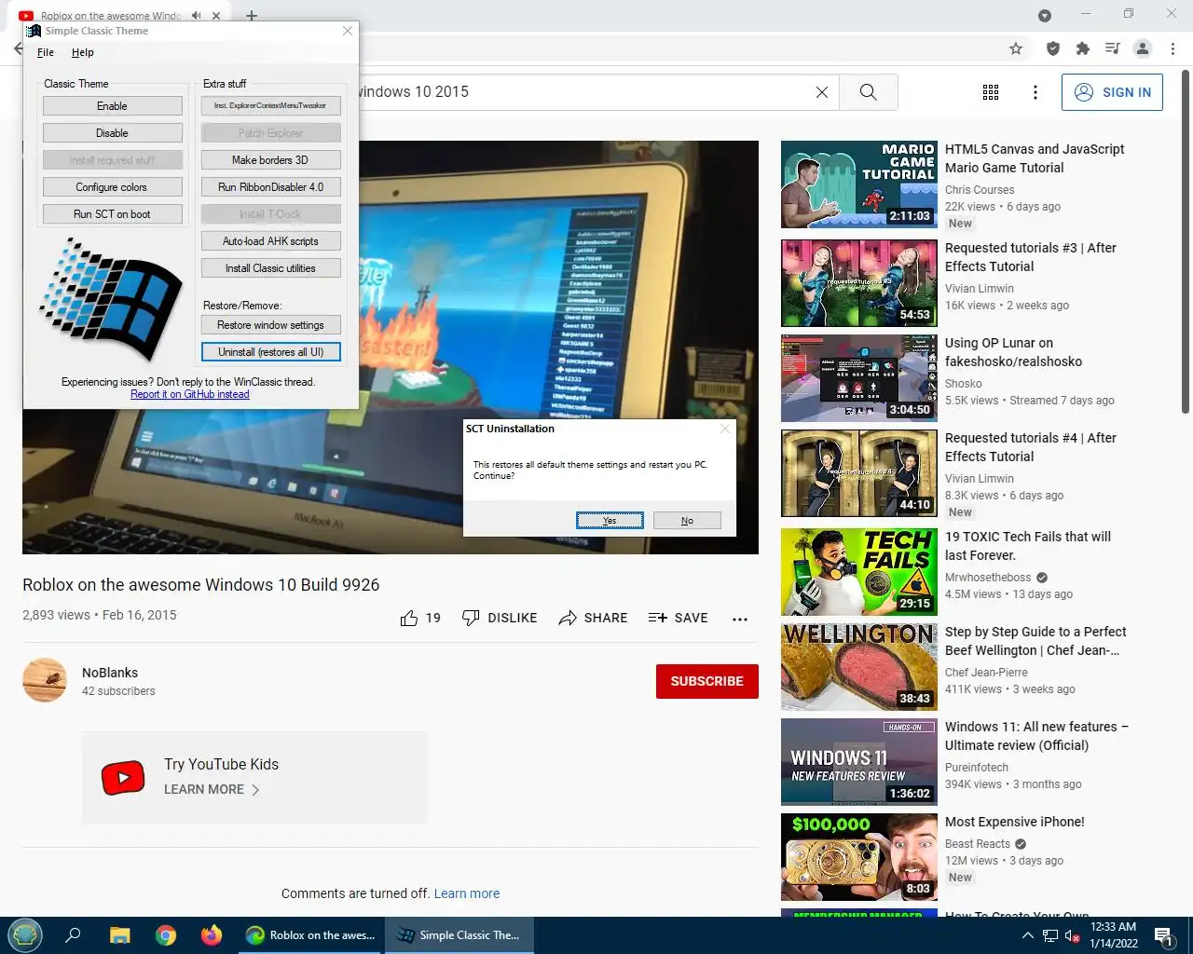
Task: Launch Chrome from taskbar icon
Action: (x=166, y=935)
